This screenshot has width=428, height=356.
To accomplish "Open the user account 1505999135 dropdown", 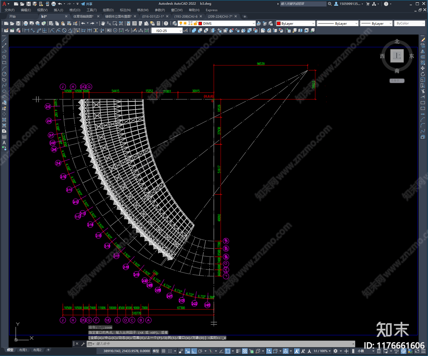I will pos(349,4).
